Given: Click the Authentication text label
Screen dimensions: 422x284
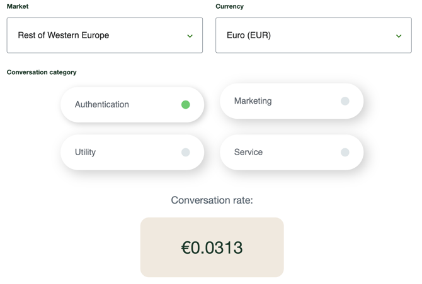Looking at the screenshot, I should 101,104.
